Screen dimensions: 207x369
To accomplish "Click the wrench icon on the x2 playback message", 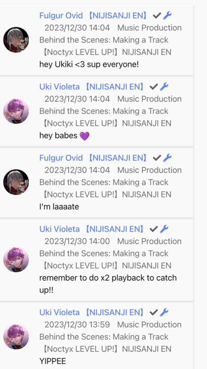I will (x=164, y=229).
